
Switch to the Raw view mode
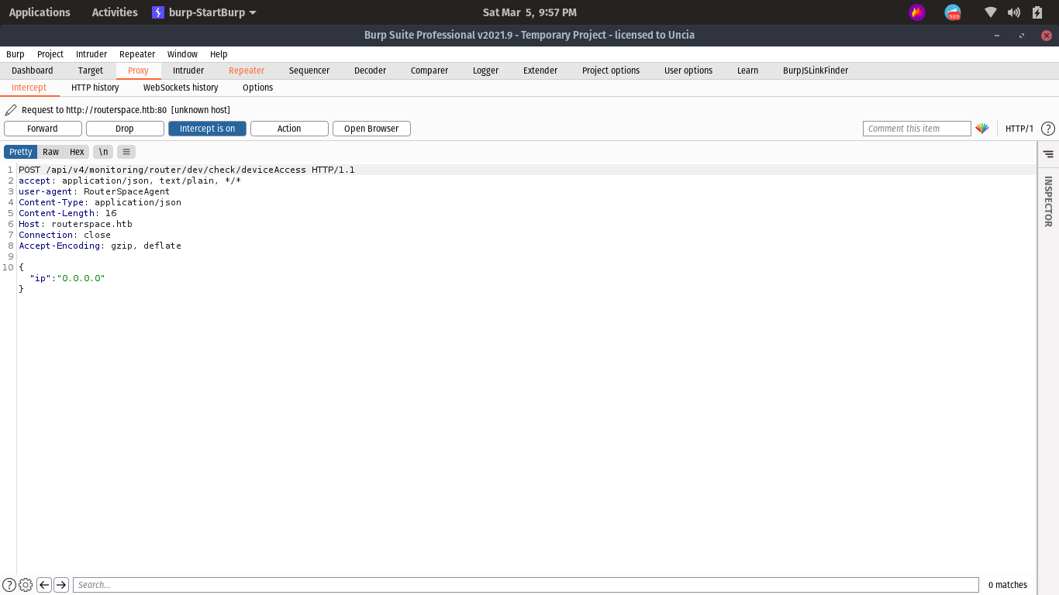(x=51, y=152)
